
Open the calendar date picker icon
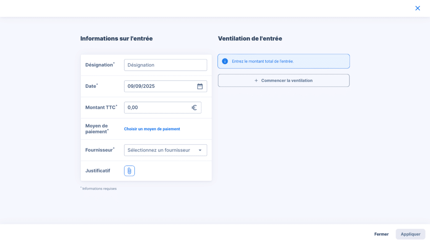(x=200, y=86)
